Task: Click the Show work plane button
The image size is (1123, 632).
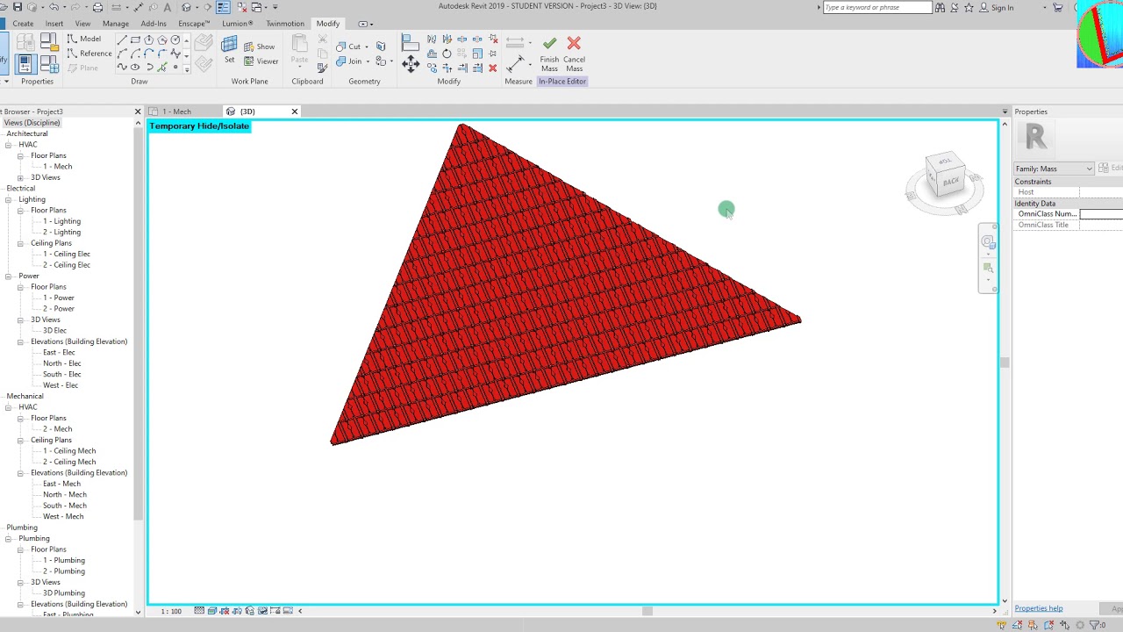Action: 260,47
